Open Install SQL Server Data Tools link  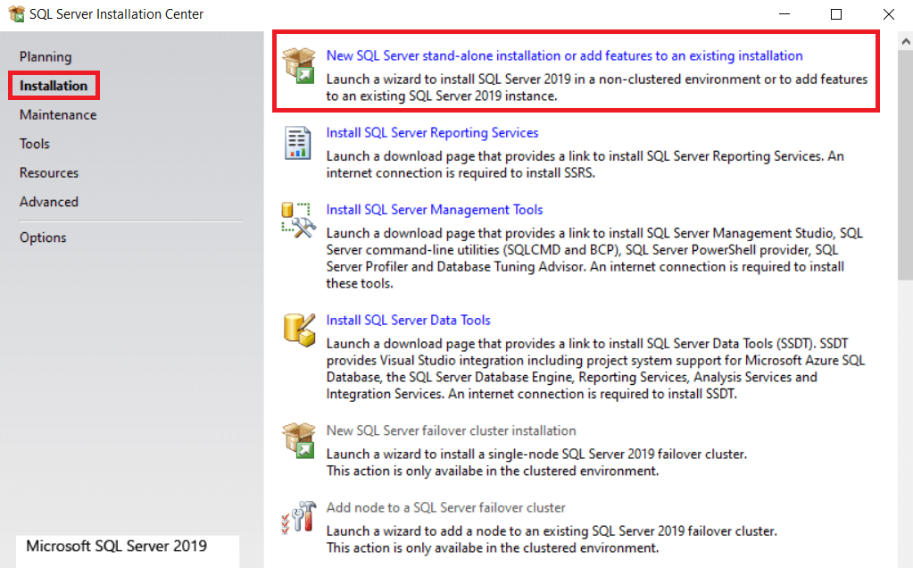(x=408, y=321)
